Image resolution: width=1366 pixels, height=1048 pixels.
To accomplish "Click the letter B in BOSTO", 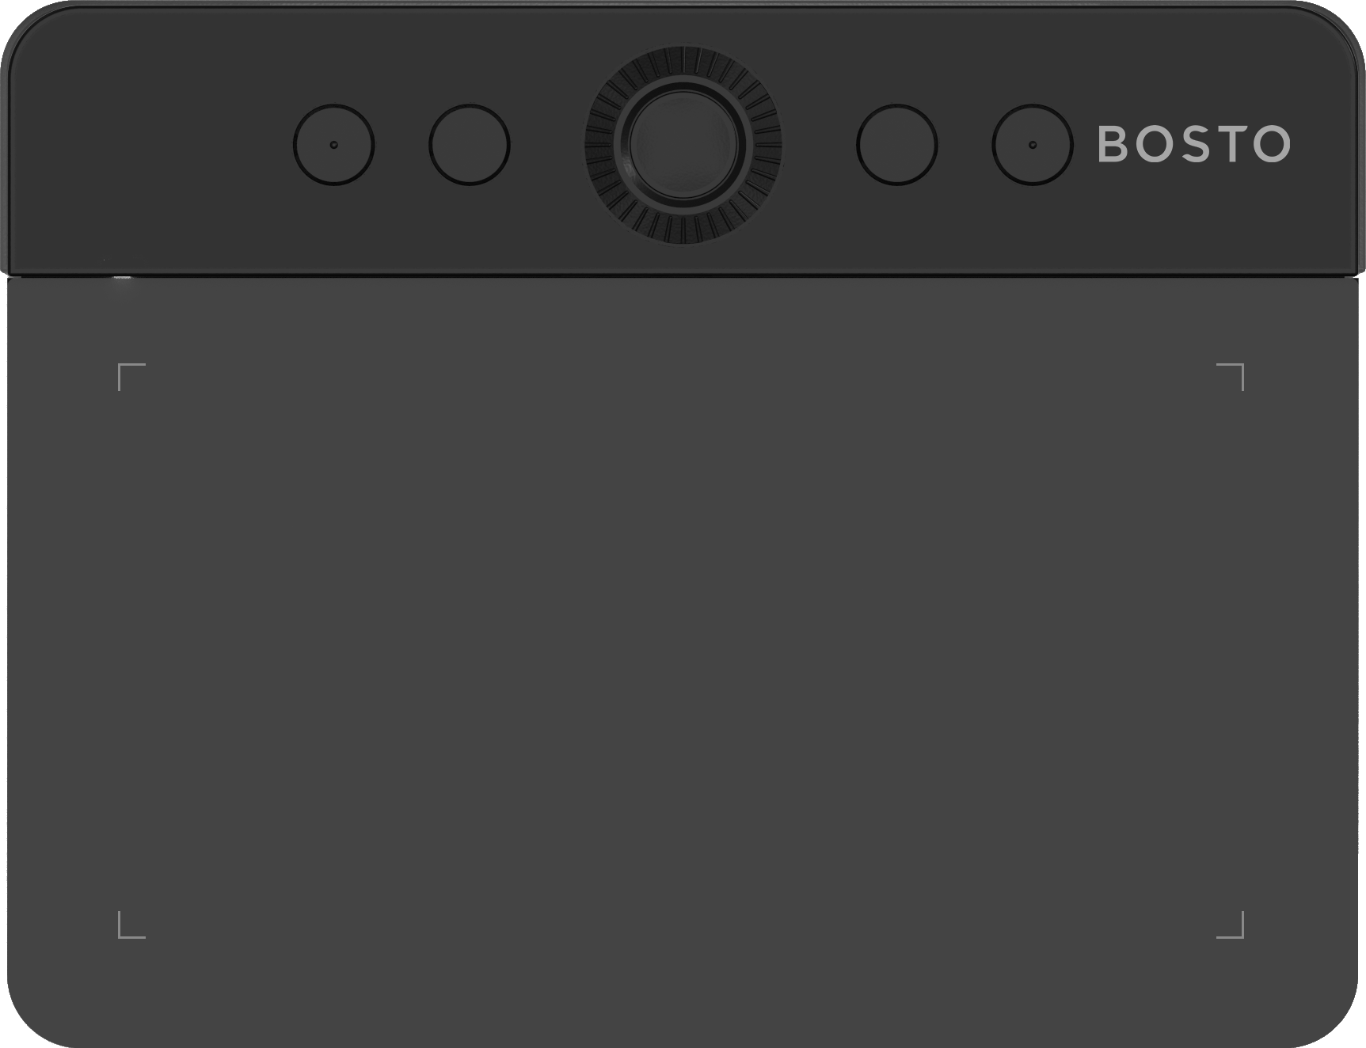I will tap(1113, 144).
